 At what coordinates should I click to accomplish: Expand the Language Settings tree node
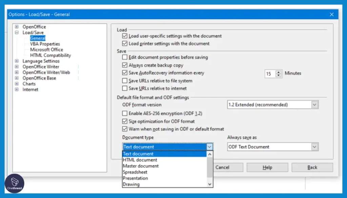tap(17, 61)
